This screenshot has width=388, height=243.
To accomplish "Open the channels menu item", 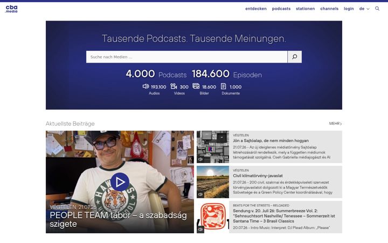I will (x=329, y=9).
